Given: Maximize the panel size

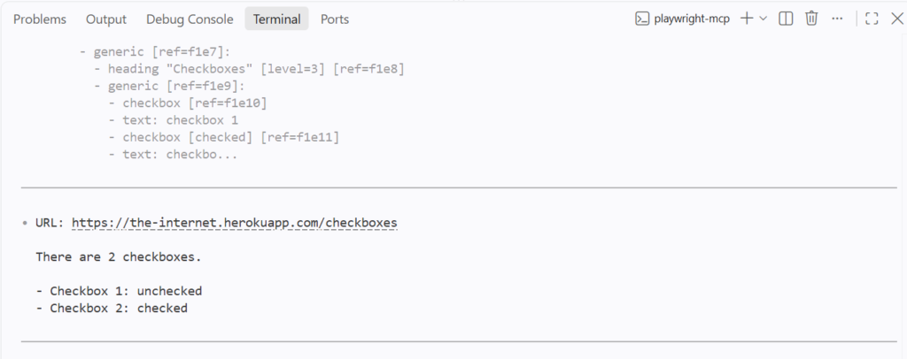Looking at the screenshot, I should (x=872, y=19).
